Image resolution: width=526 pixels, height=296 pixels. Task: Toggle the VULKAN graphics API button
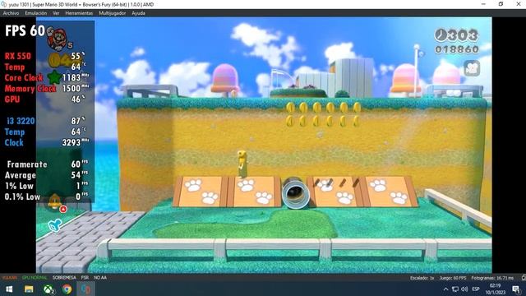pyautogui.click(x=9, y=278)
